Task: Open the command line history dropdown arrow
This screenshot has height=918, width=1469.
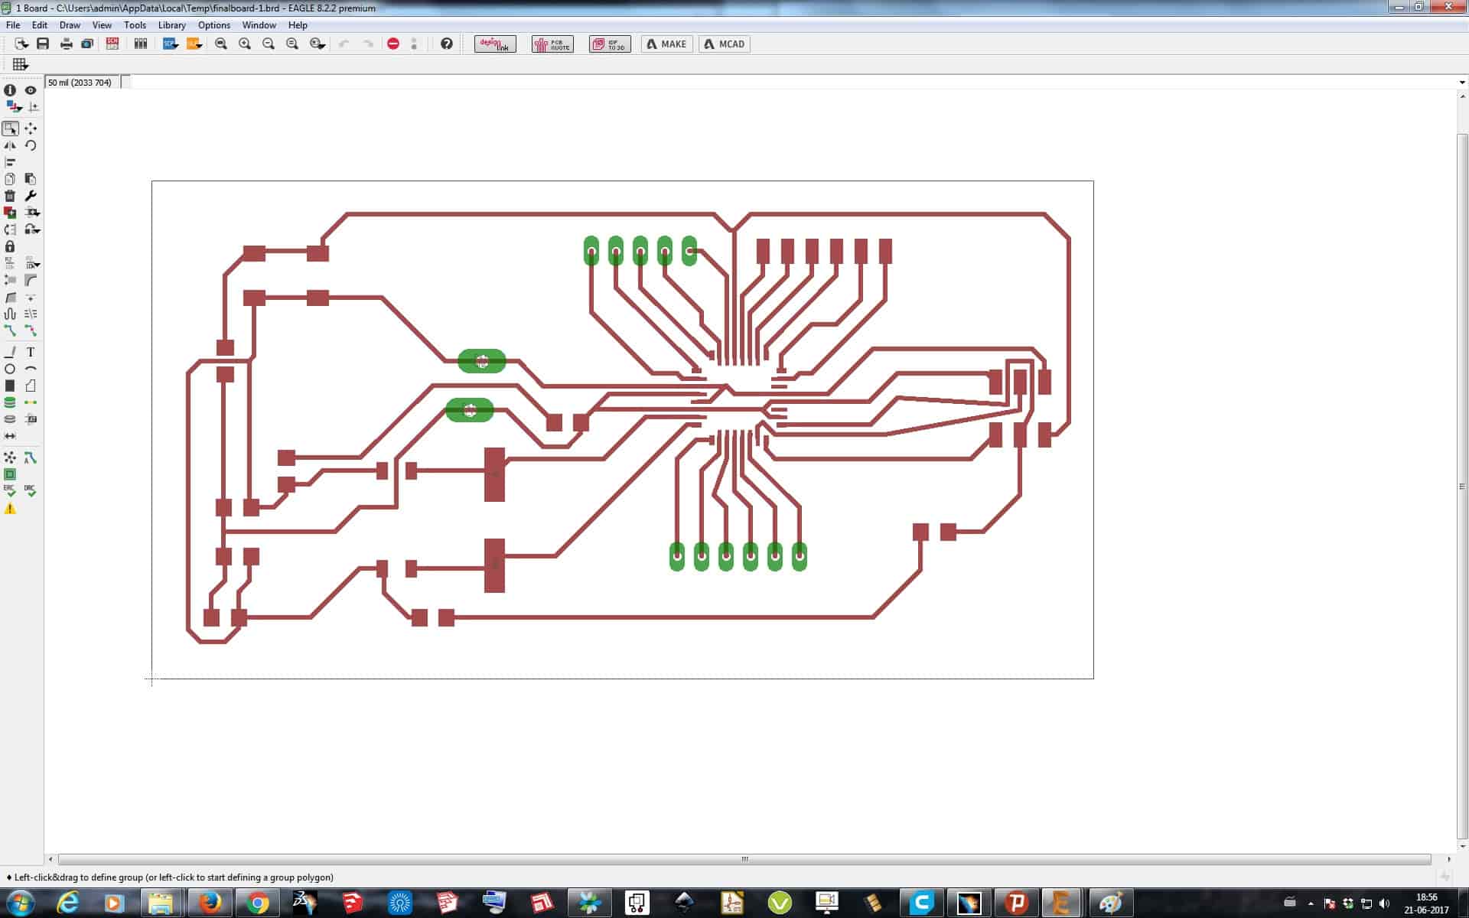Action: point(1462,82)
